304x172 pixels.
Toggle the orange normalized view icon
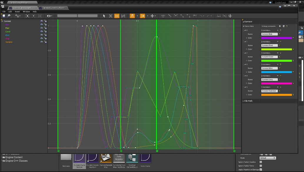117,16
